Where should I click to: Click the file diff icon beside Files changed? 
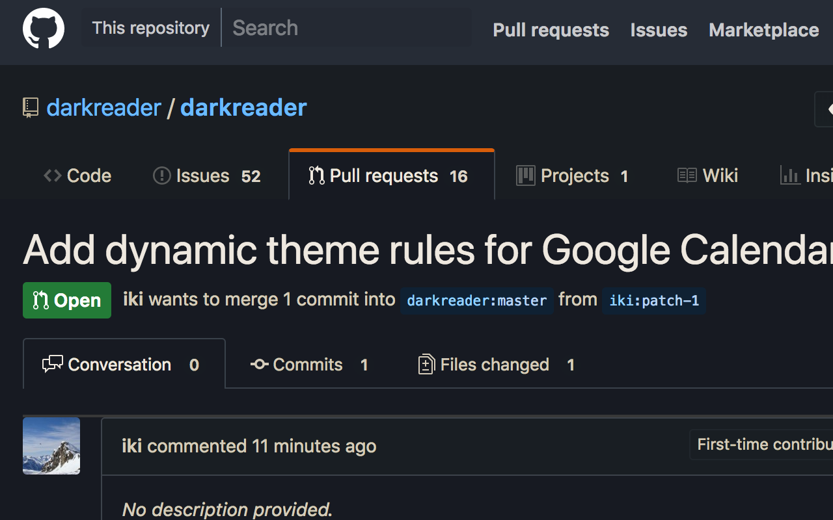point(426,364)
